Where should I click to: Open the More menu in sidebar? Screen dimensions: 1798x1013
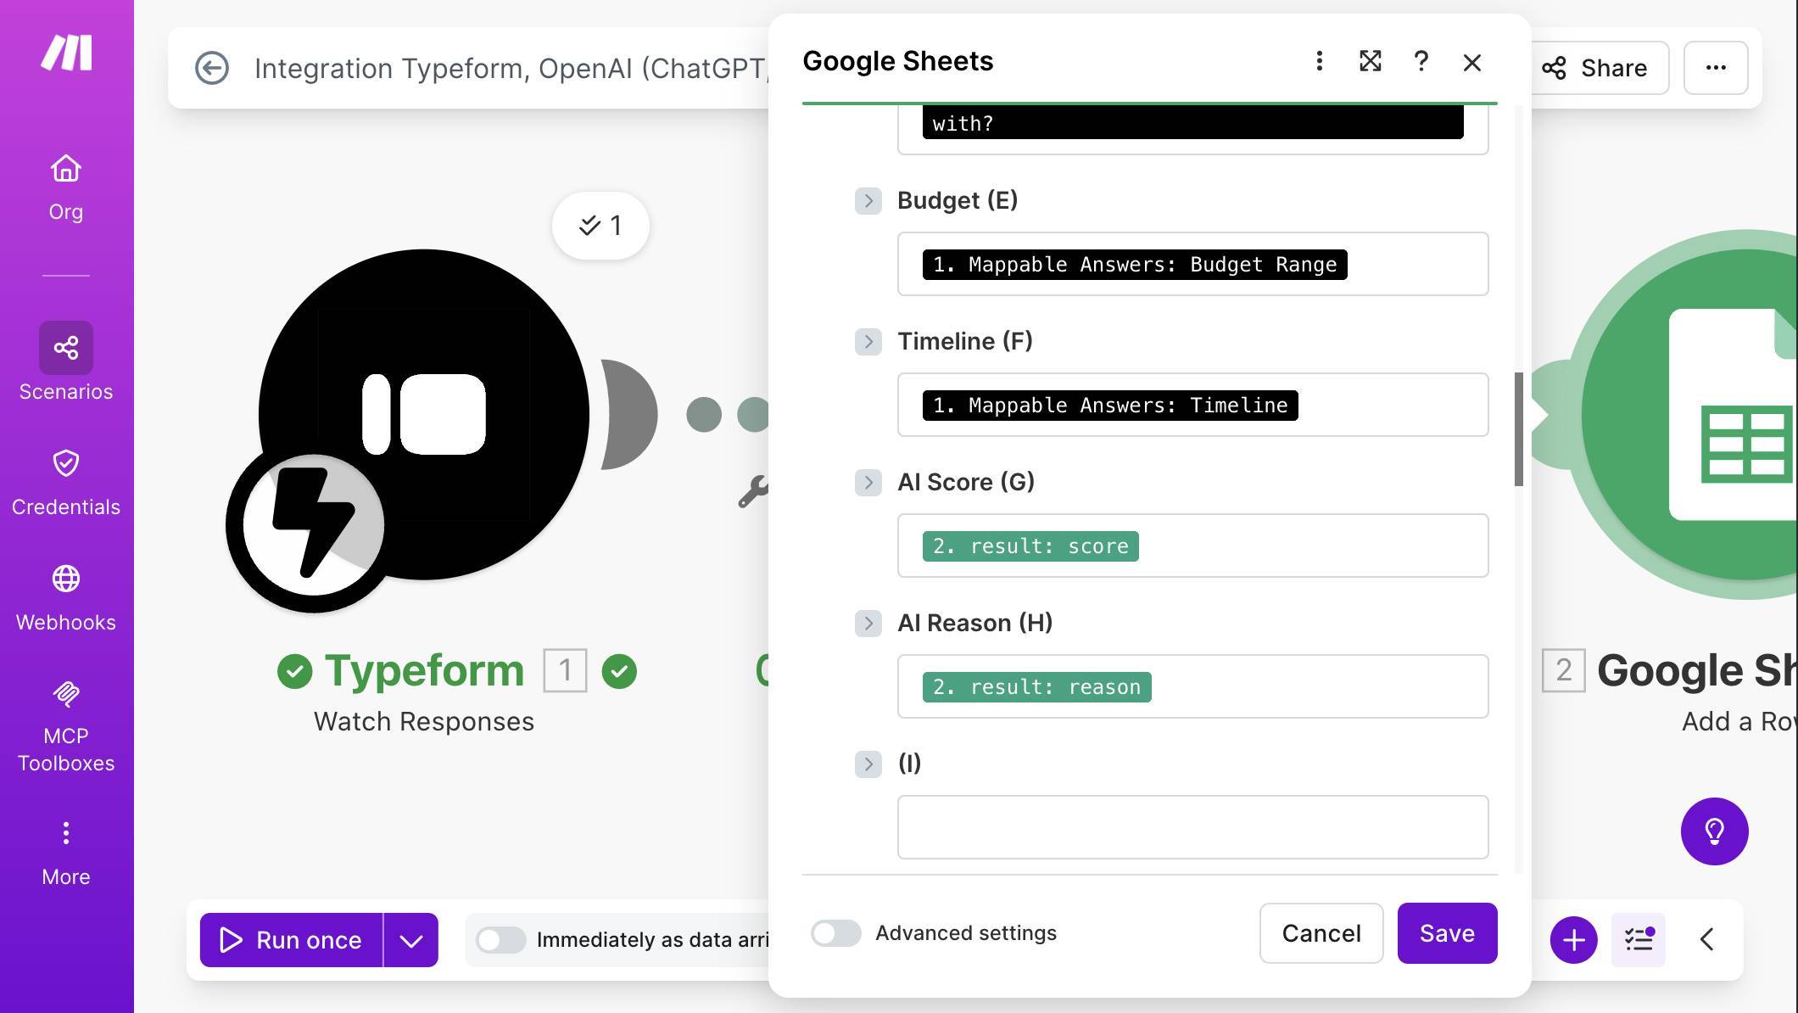(65, 848)
